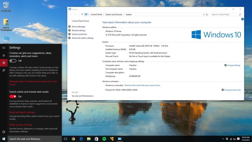The image size is (252, 142).
Task: Show hidden tray icons chevron
Action: tap(223, 139)
